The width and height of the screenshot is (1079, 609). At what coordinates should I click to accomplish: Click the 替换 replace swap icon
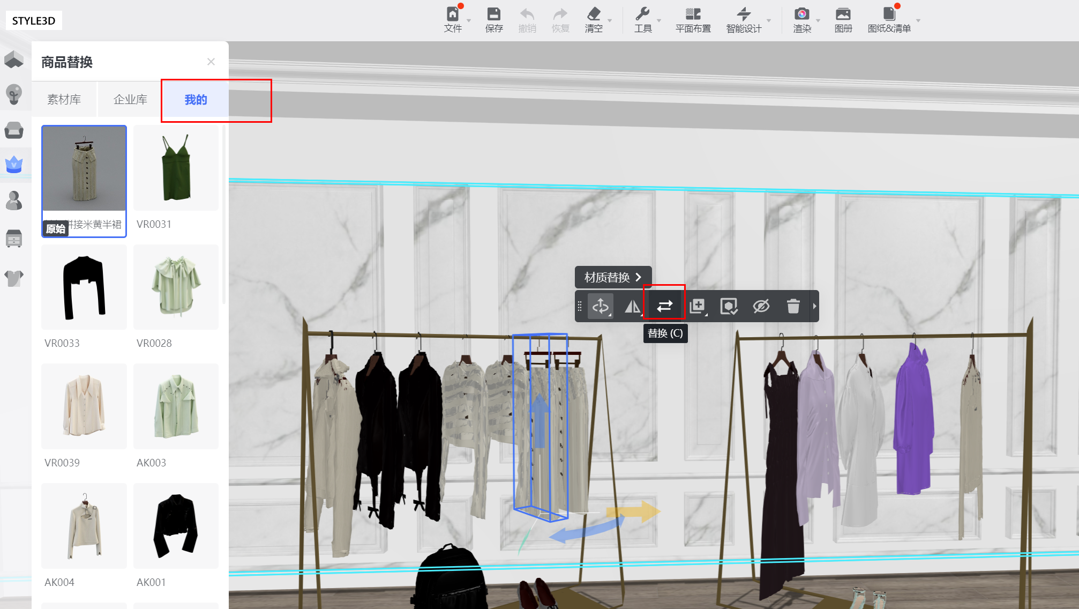tap(664, 306)
